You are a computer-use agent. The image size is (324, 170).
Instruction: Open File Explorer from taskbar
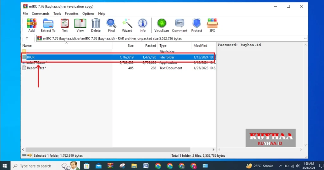click(134, 166)
